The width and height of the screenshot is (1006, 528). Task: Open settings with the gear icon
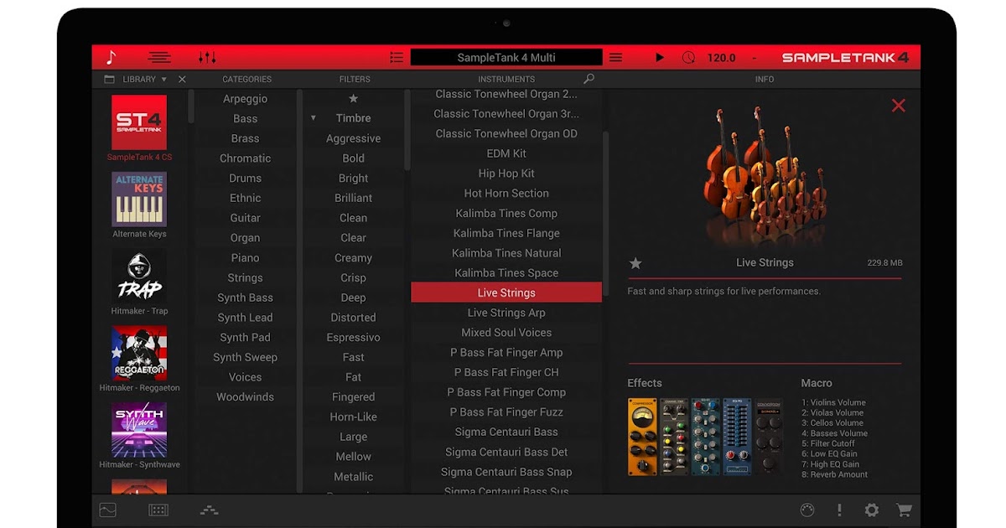(872, 510)
